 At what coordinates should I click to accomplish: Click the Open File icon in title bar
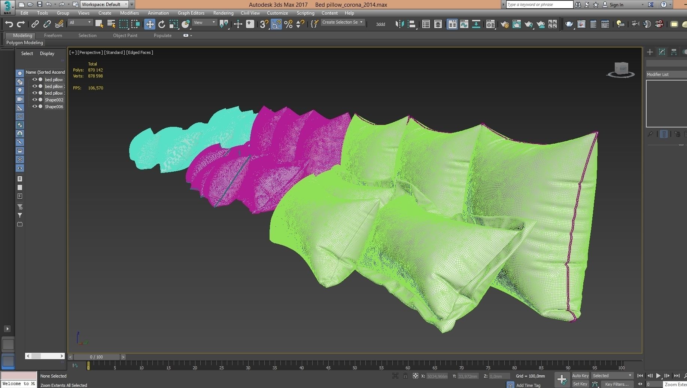[x=30, y=4]
